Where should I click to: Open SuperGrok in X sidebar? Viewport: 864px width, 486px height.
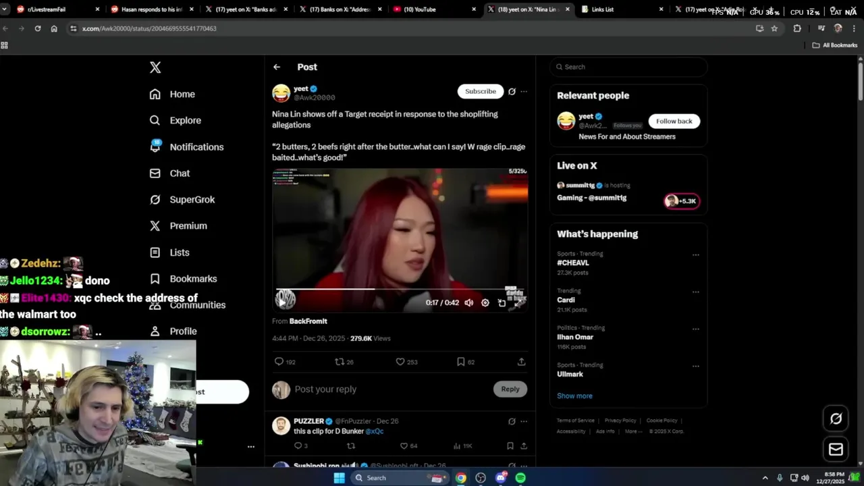pos(182,200)
